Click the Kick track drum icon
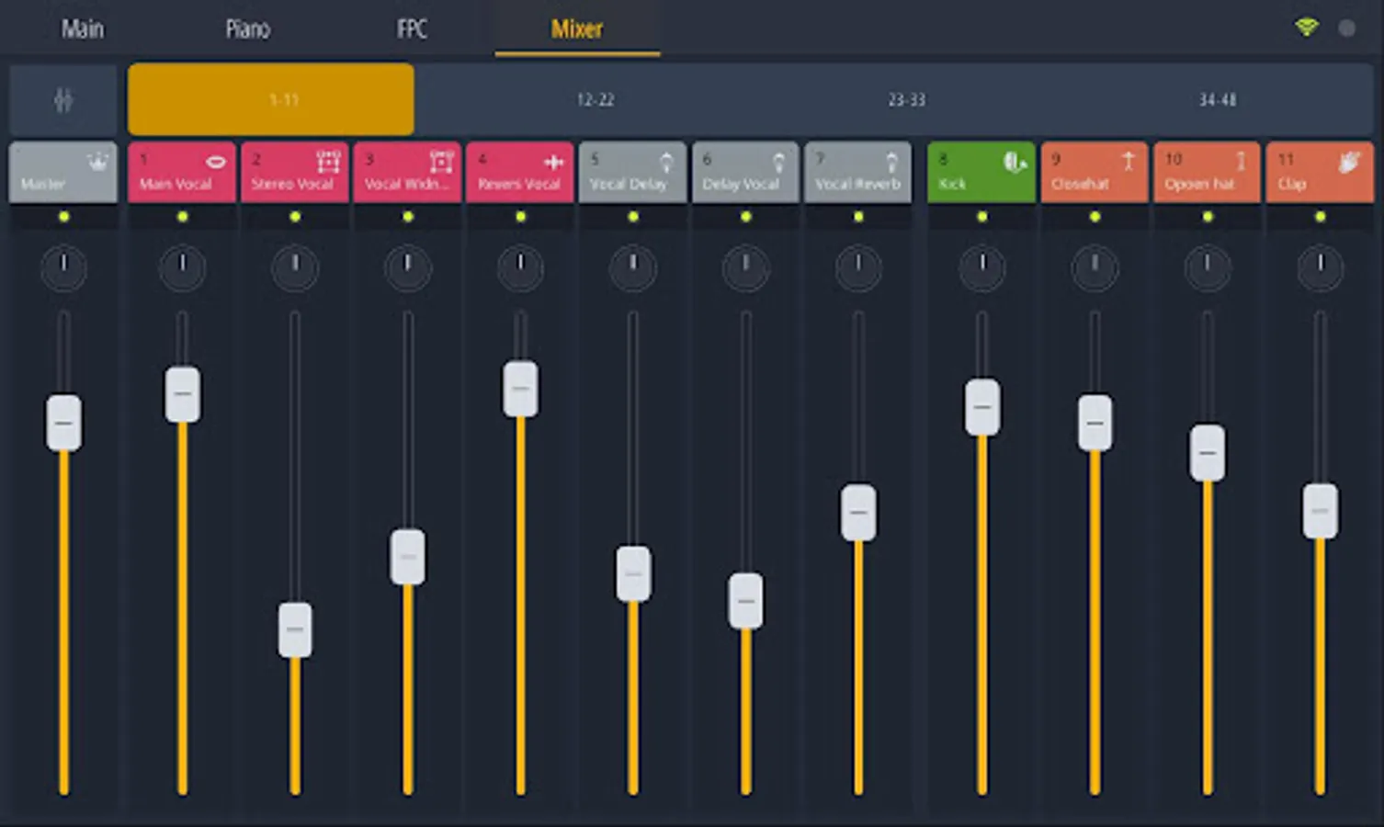 point(1015,162)
